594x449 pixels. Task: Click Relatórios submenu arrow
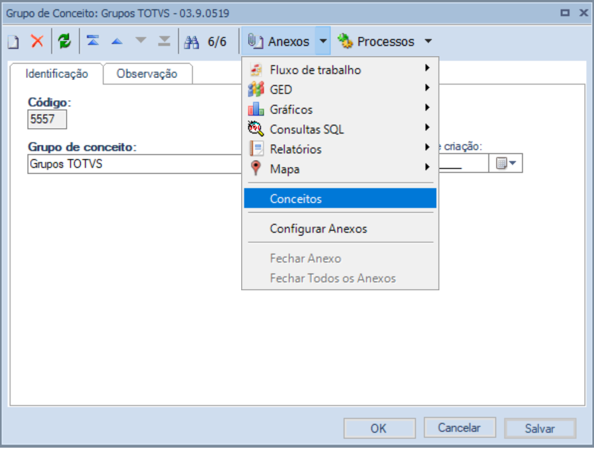[x=427, y=147]
